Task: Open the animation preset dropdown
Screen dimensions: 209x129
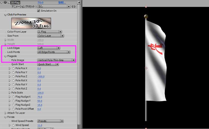Action: (54, 6)
